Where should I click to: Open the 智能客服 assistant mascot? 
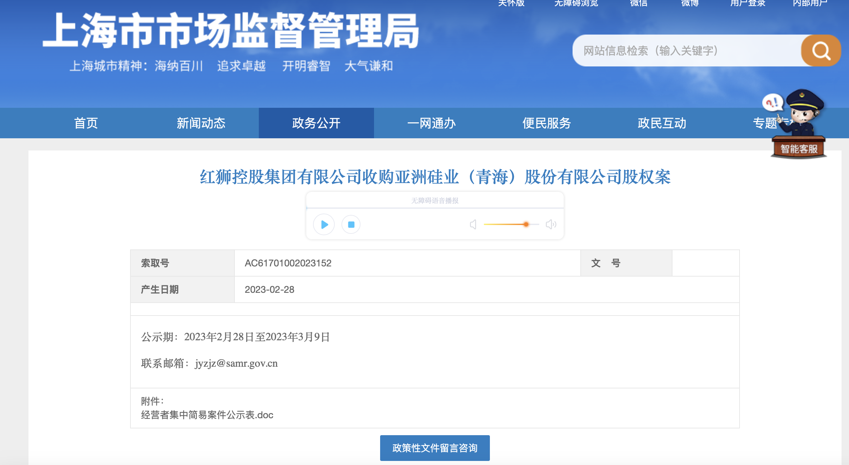(x=799, y=148)
